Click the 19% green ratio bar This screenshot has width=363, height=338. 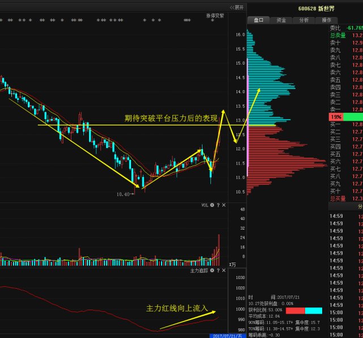(x=346, y=116)
